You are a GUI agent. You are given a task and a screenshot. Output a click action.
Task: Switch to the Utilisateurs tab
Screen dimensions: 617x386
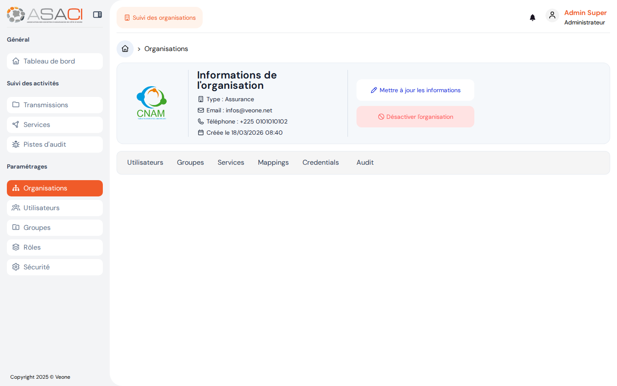tap(145, 162)
